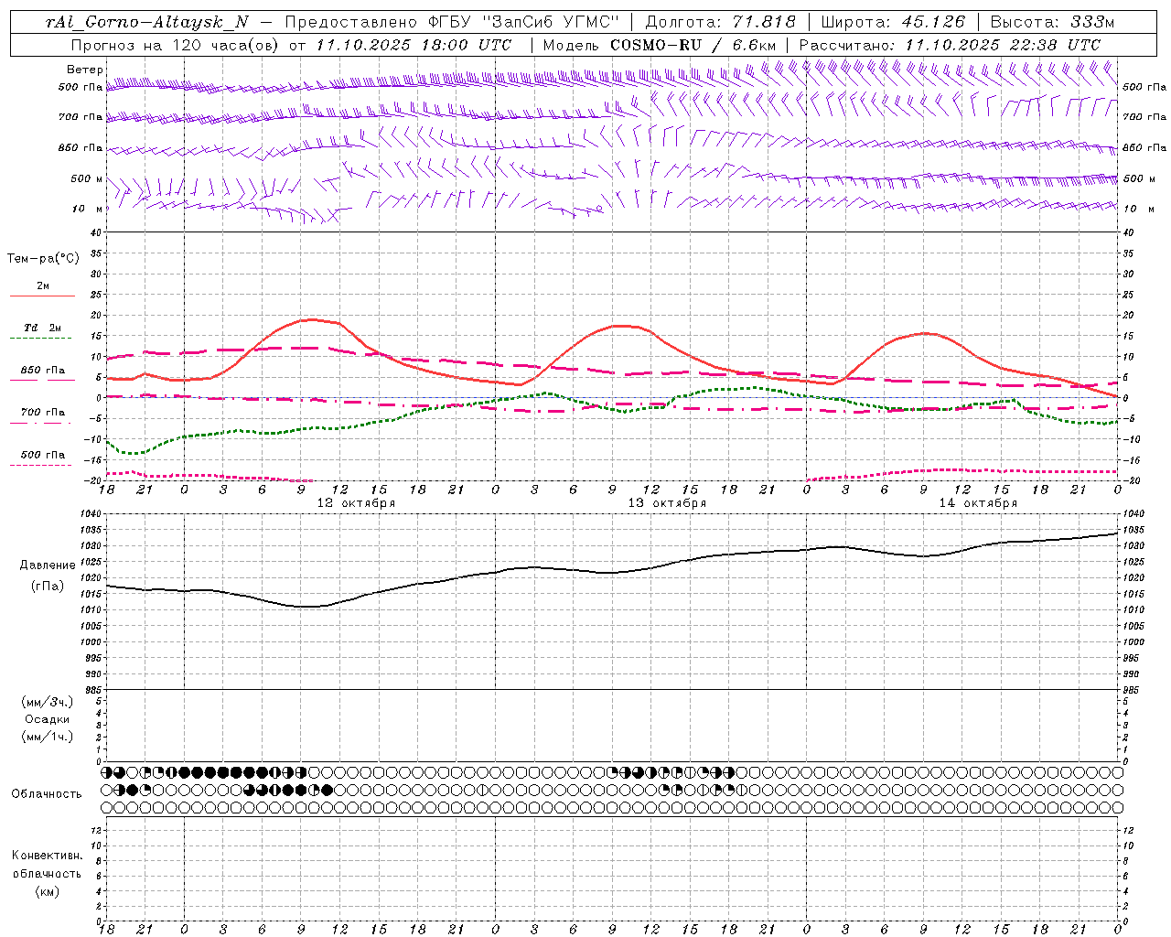Click the Осадки panel label
1171x937 pixels.
coord(48,719)
